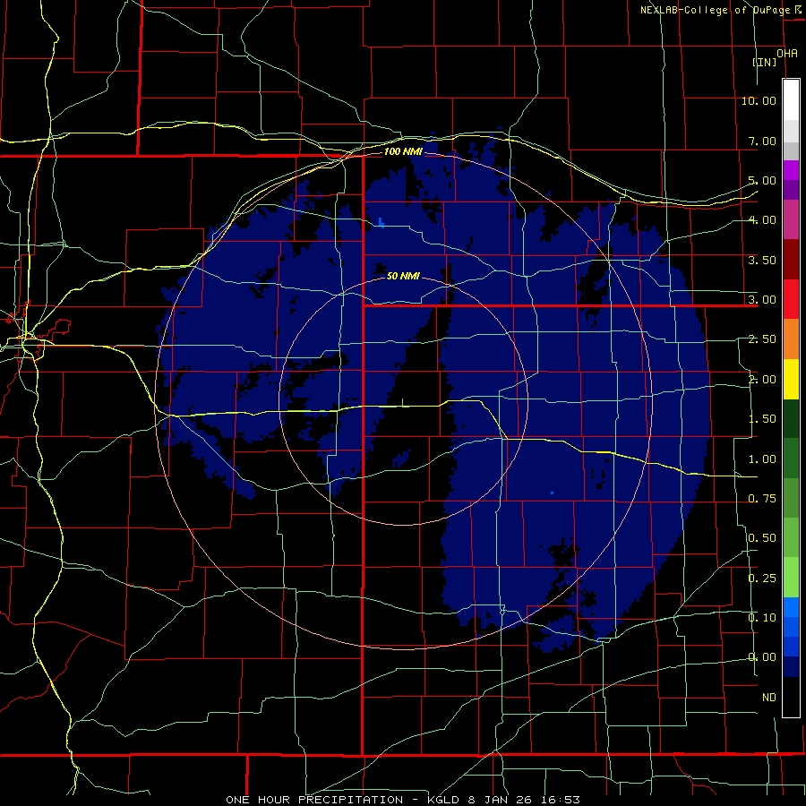The width and height of the screenshot is (806, 806).
Task: Click the [IN] units label
Action: pos(765,62)
